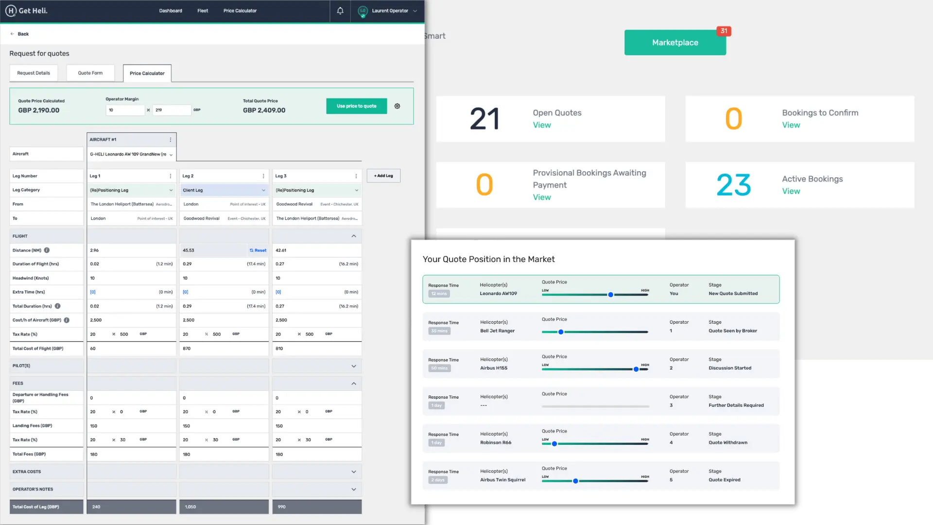Open Fleet in the top navigation
Screen dimensions: 933x525
pyautogui.click(x=203, y=11)
